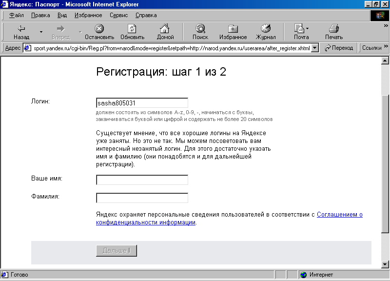Screen dimensions: 390x281
Task: Click the Интернет zone globe icon
Action: [303, 275]
